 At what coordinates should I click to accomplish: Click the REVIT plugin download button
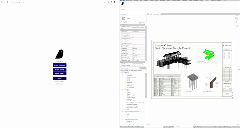click(59, 78)
